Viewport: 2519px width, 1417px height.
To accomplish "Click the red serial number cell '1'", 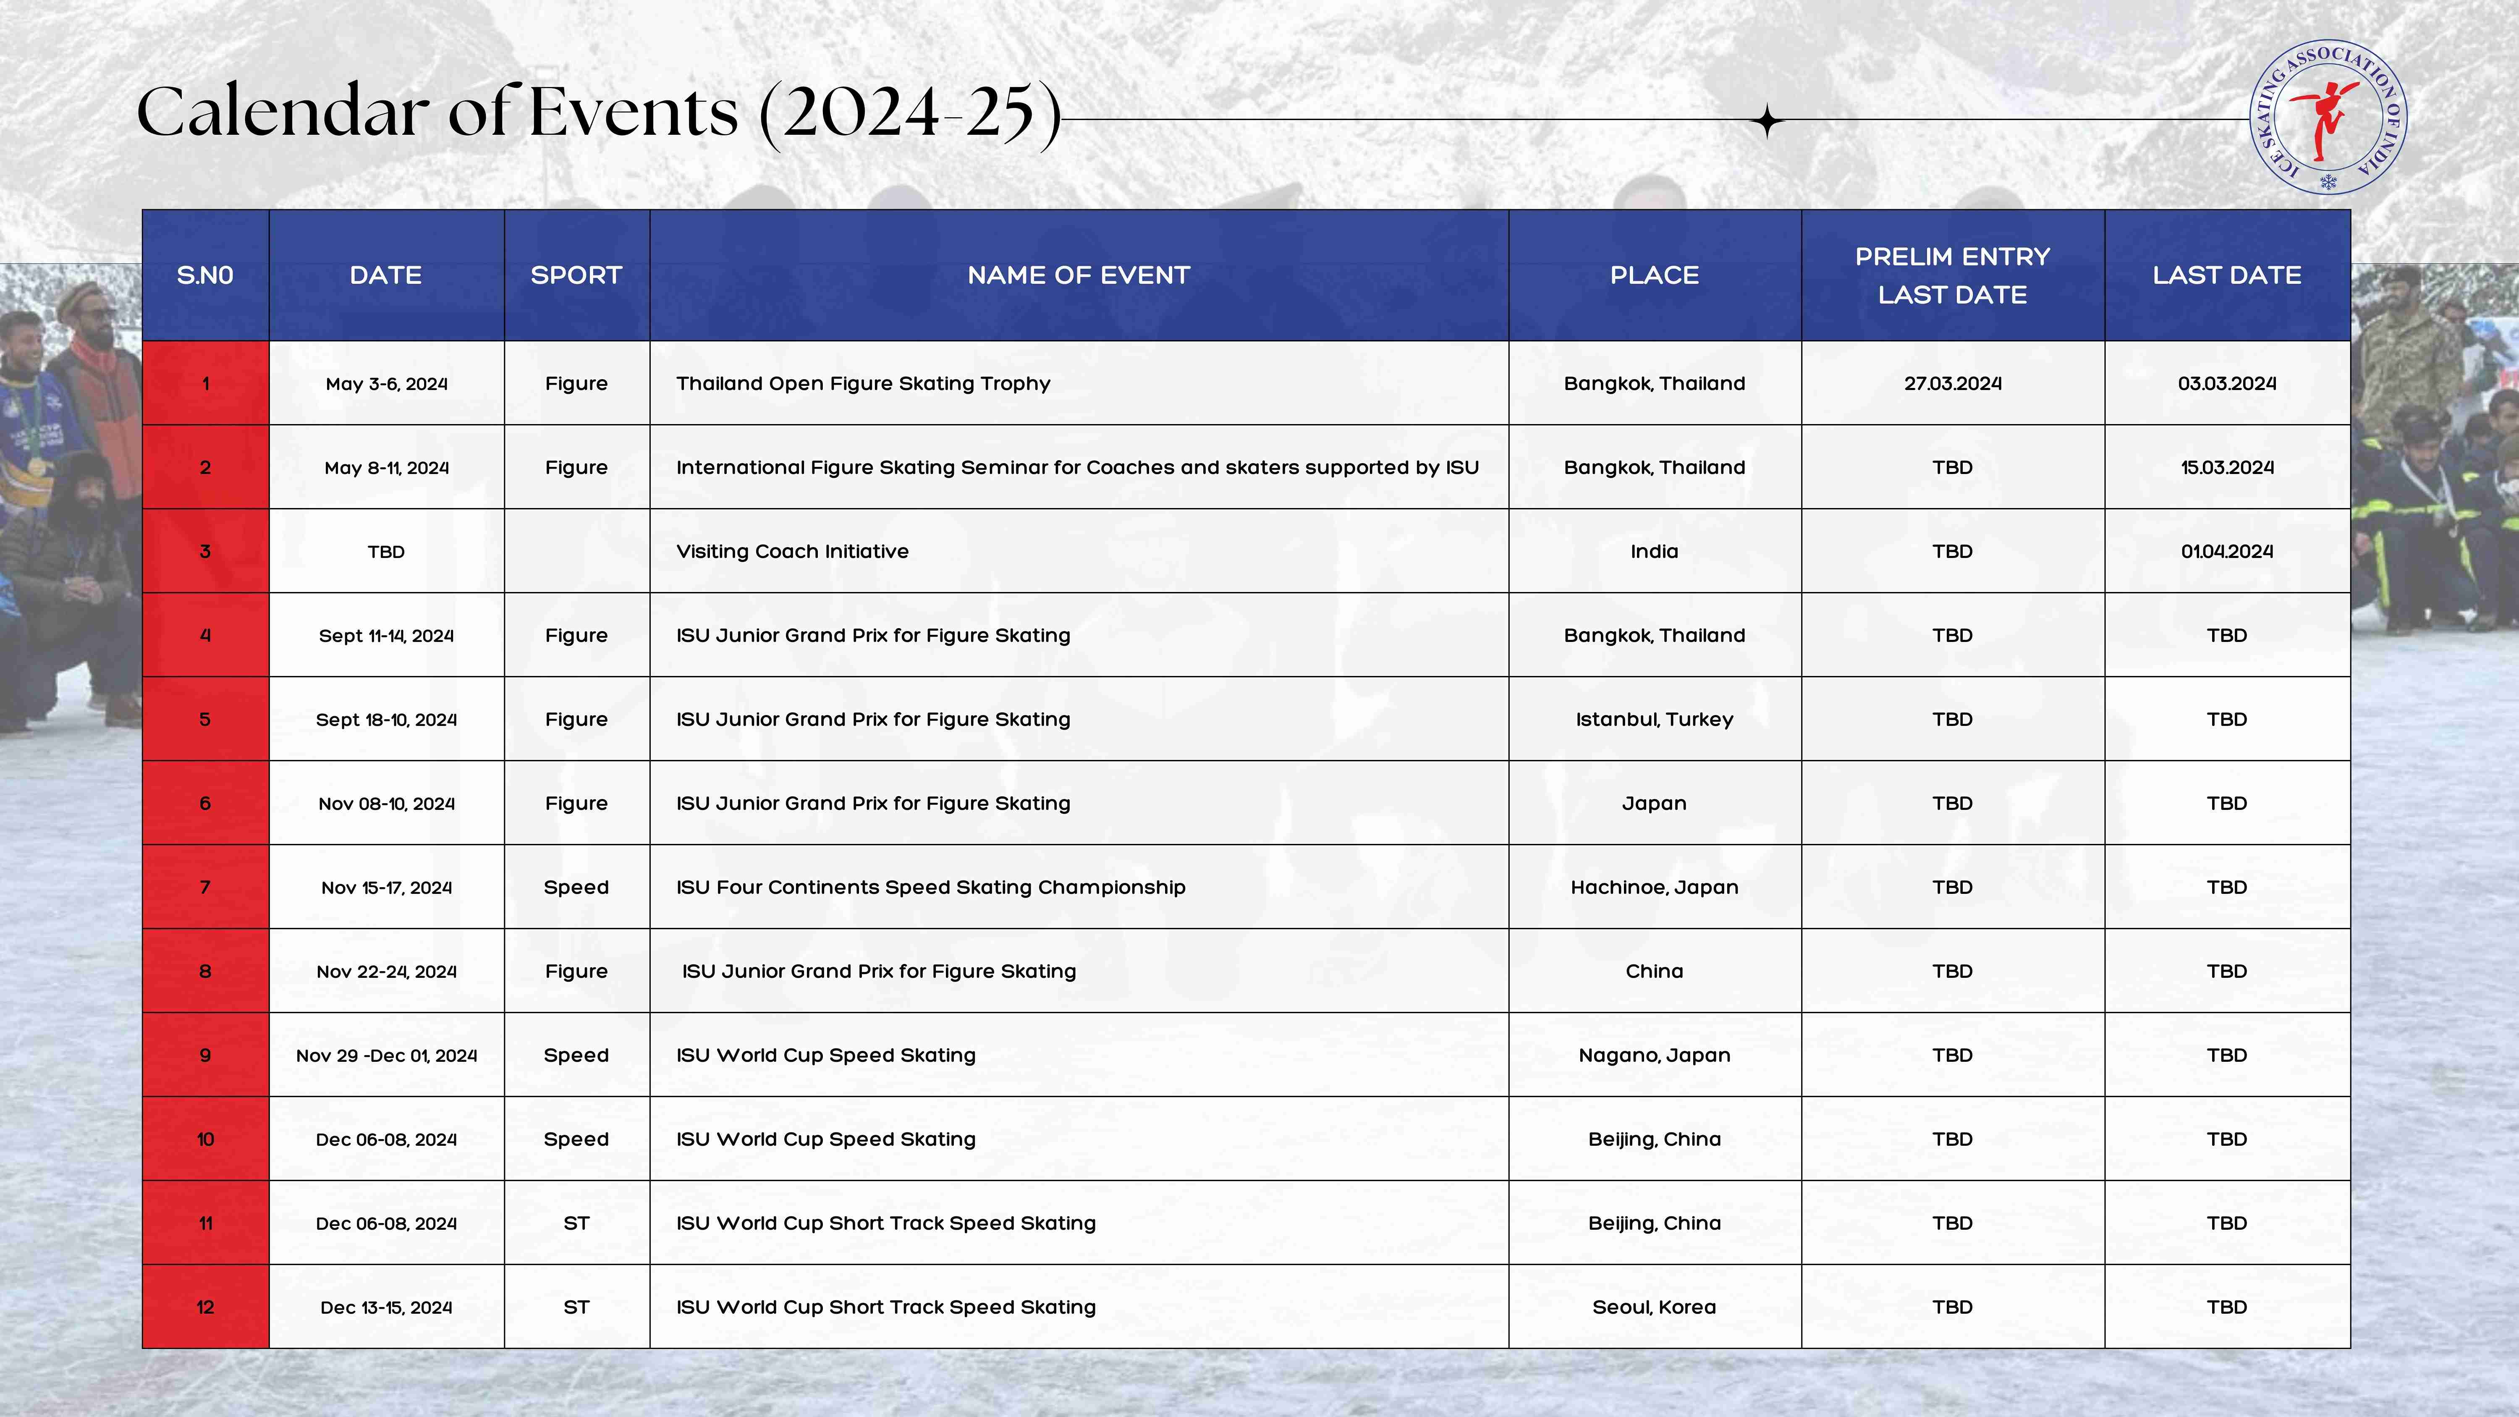I will point(205,383).
